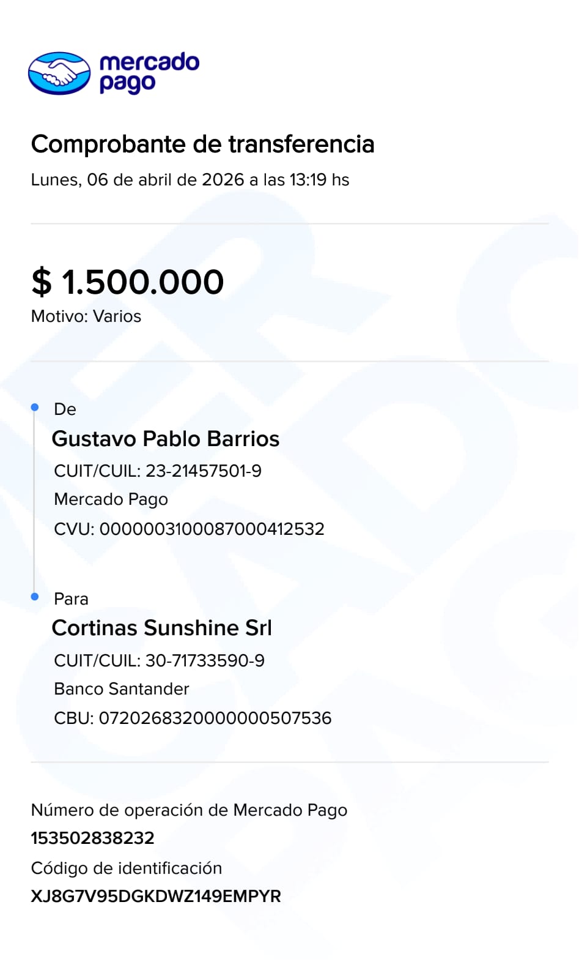Select the sender CUIT/CUIL 23-21457501-9
The image size is (579, 962).
tap(158, 471)
